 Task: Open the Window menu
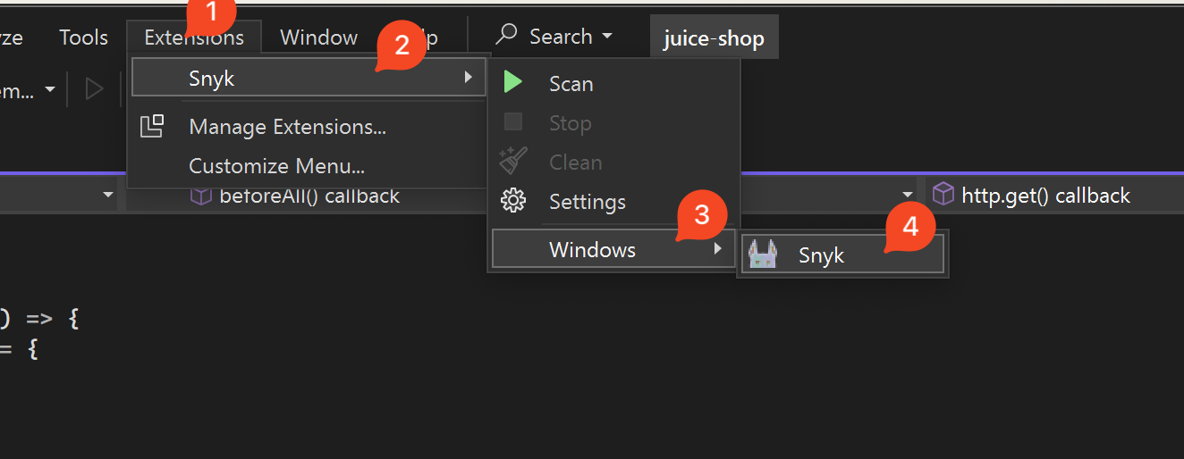pyautogui.click(x=318, y=38)
